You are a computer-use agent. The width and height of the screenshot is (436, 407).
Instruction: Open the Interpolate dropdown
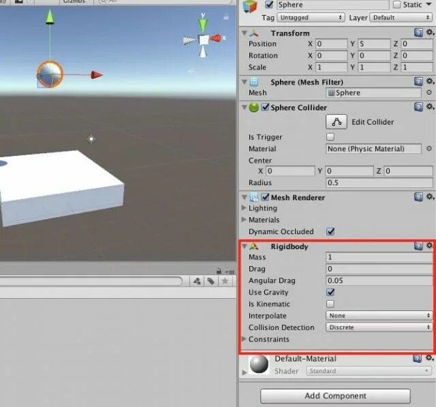coord(379,316)
